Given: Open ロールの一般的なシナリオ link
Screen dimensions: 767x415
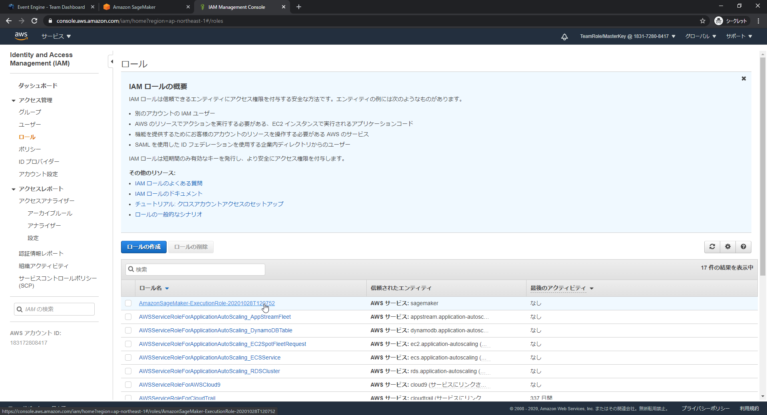Looking at the screenshot, I should click(169, 214).
